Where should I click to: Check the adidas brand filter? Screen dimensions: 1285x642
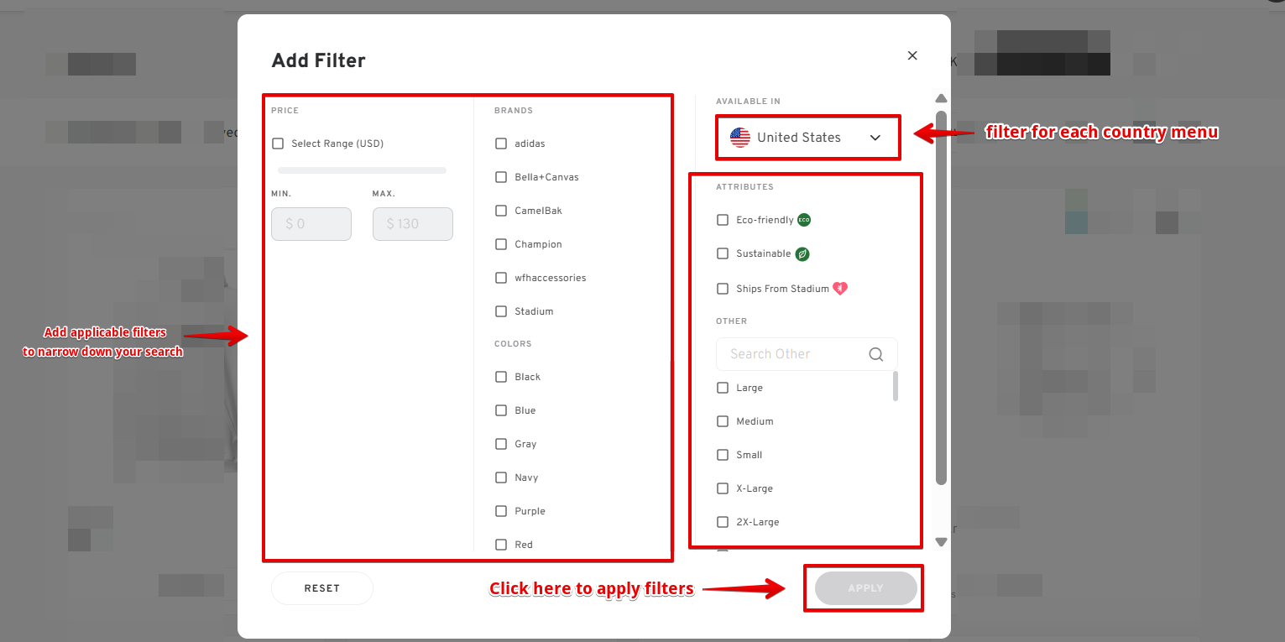[x=501, y=144]
